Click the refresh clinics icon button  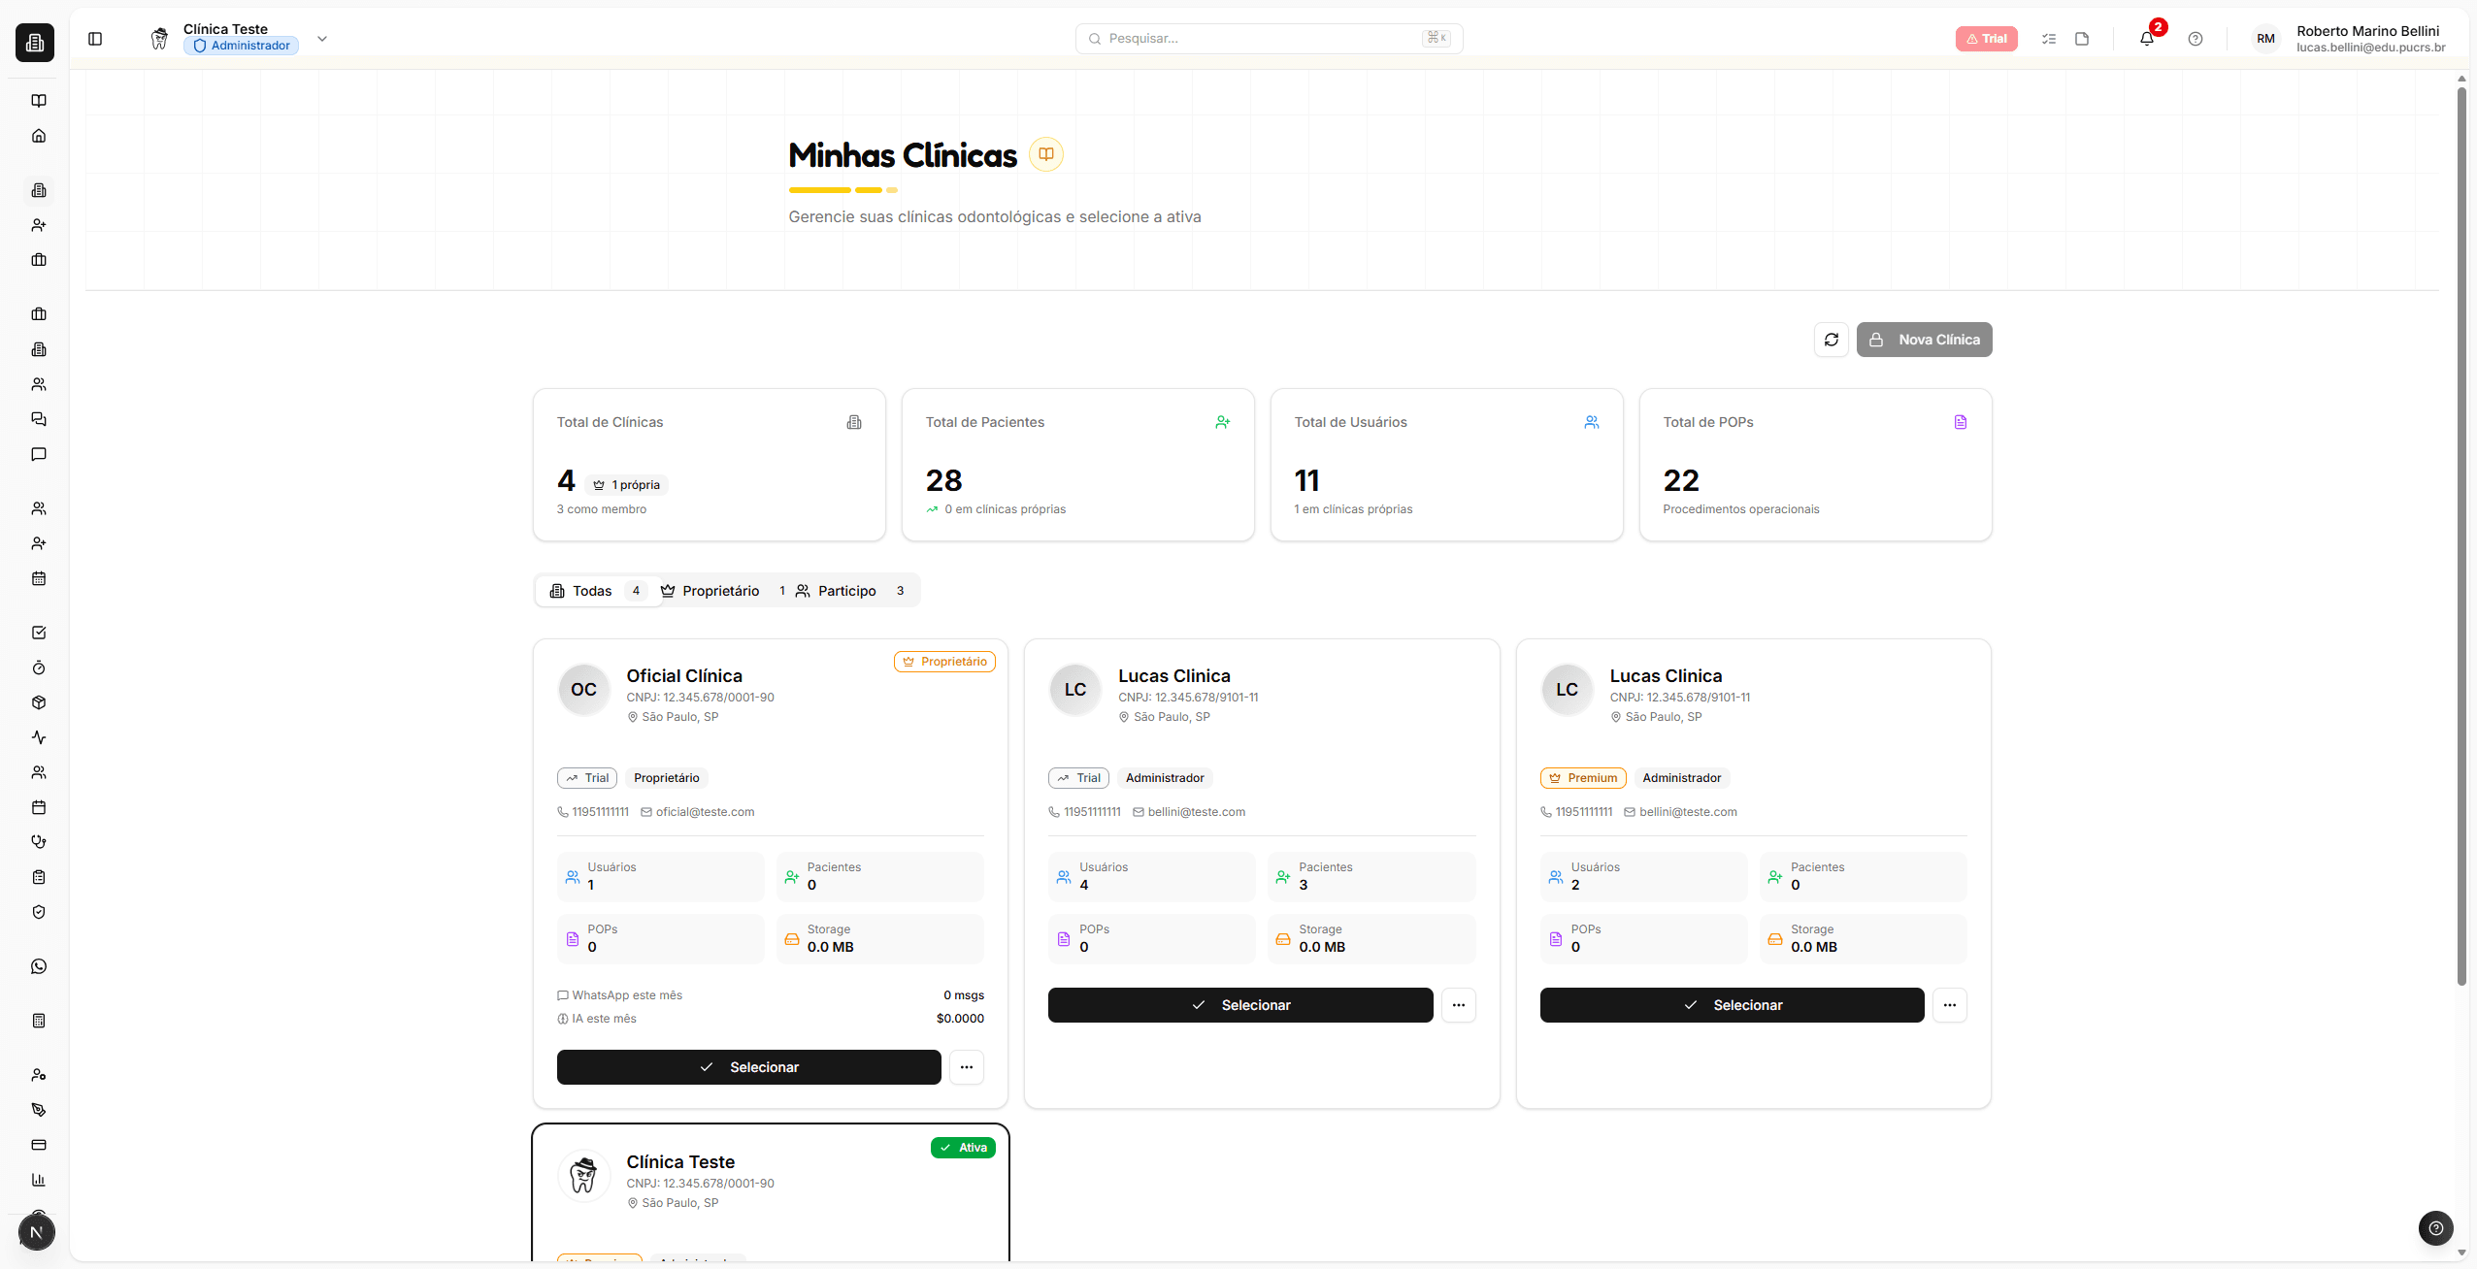pyautogui.click(x=1831, y=340)
